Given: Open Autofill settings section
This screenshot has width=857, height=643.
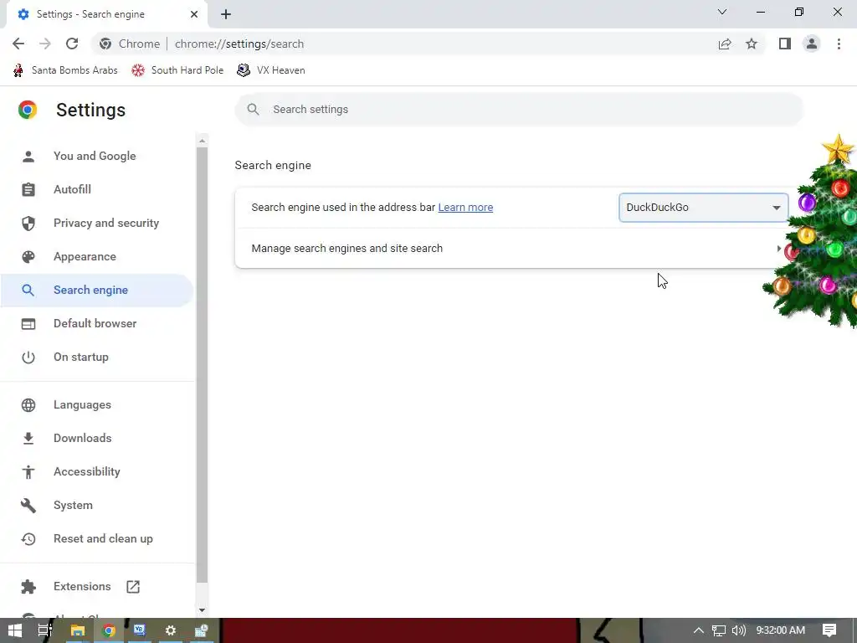Looking at the screenshot, I should 97,189.
